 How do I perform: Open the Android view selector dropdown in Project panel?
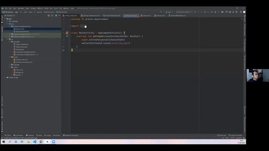point(10,16)
